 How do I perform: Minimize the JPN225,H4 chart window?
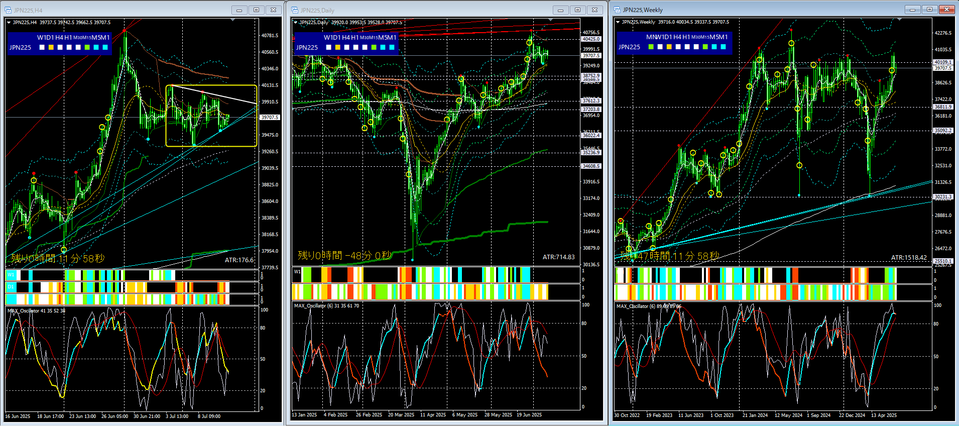point(239,10)
